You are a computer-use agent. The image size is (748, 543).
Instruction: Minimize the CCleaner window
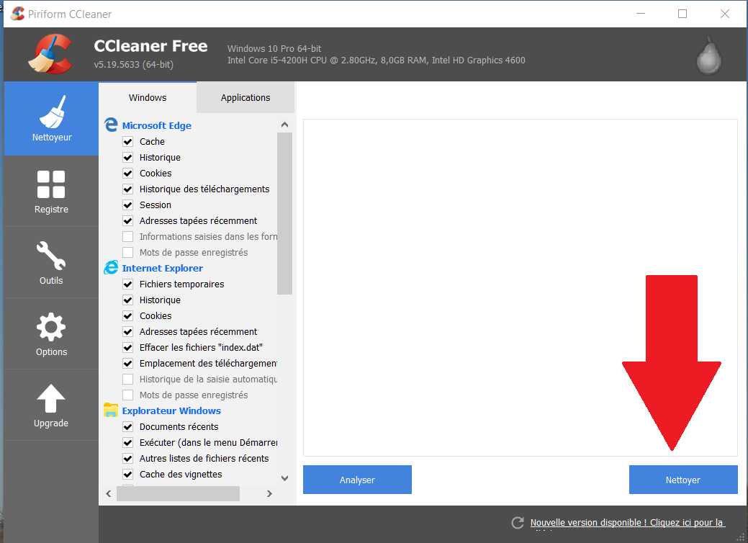(x=641, y=14)
